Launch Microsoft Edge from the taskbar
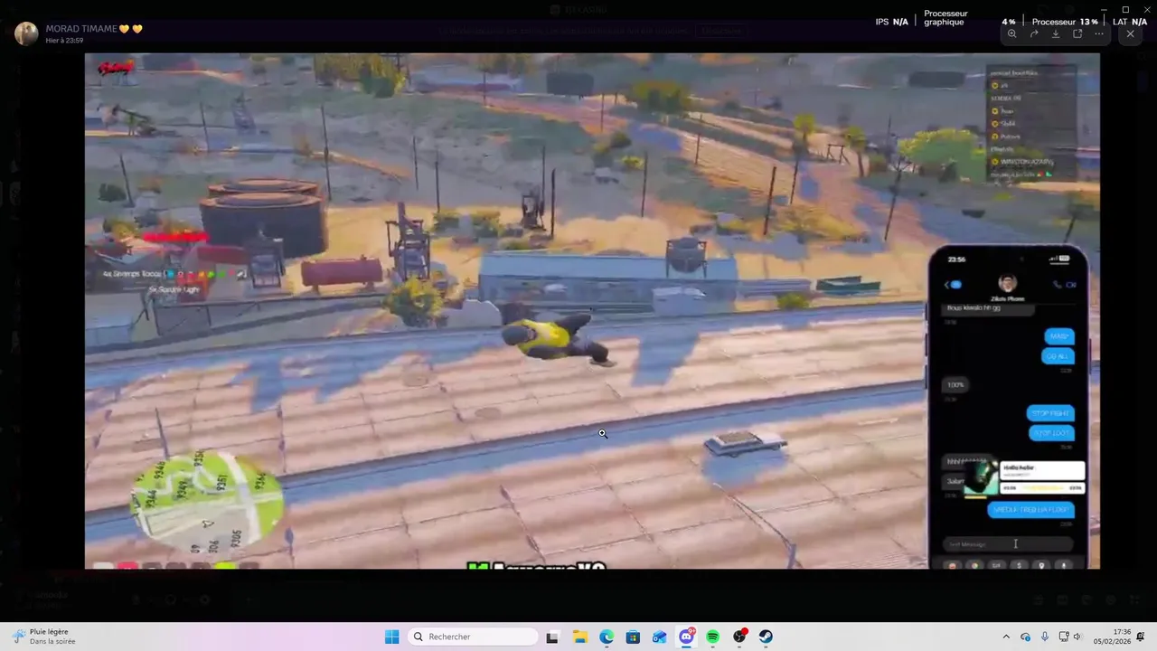 coord(607,637)
